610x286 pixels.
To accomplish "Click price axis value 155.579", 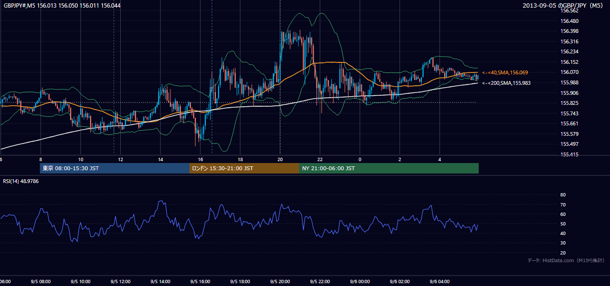I will pyautogui.click(x=569, y=134).
